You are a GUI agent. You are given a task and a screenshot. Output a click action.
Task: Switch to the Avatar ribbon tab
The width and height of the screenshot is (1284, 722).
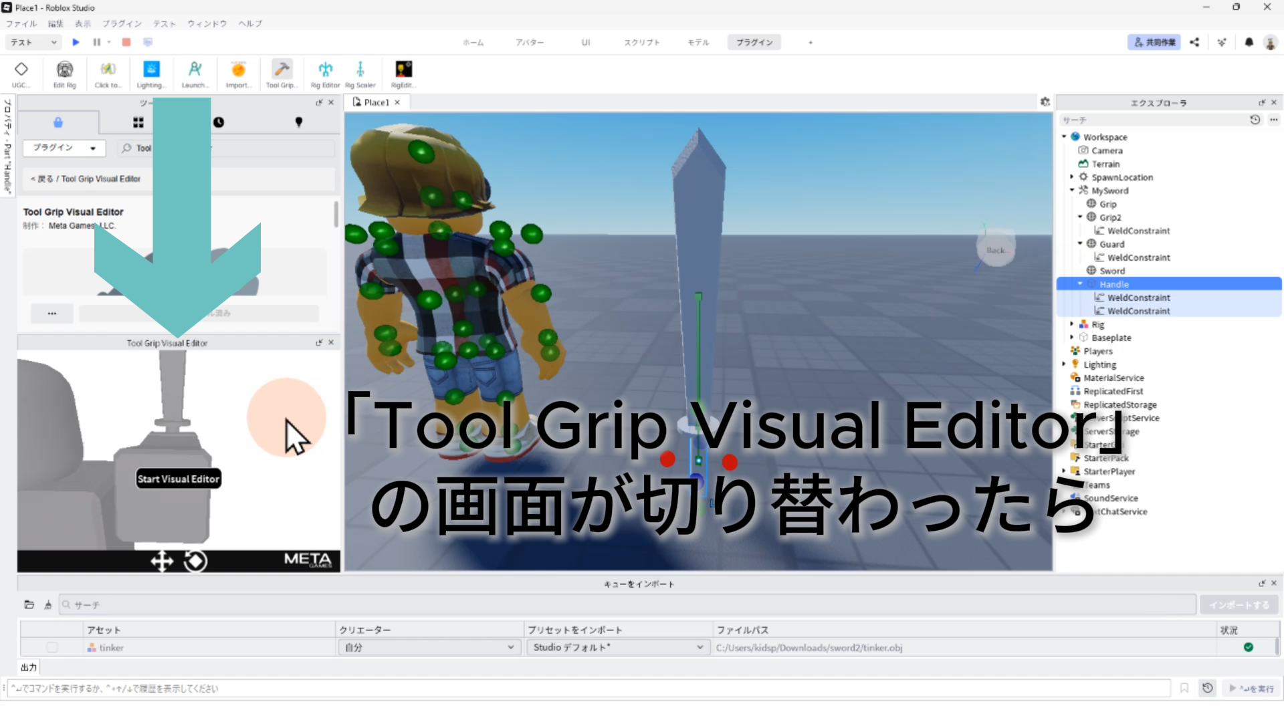529,42
